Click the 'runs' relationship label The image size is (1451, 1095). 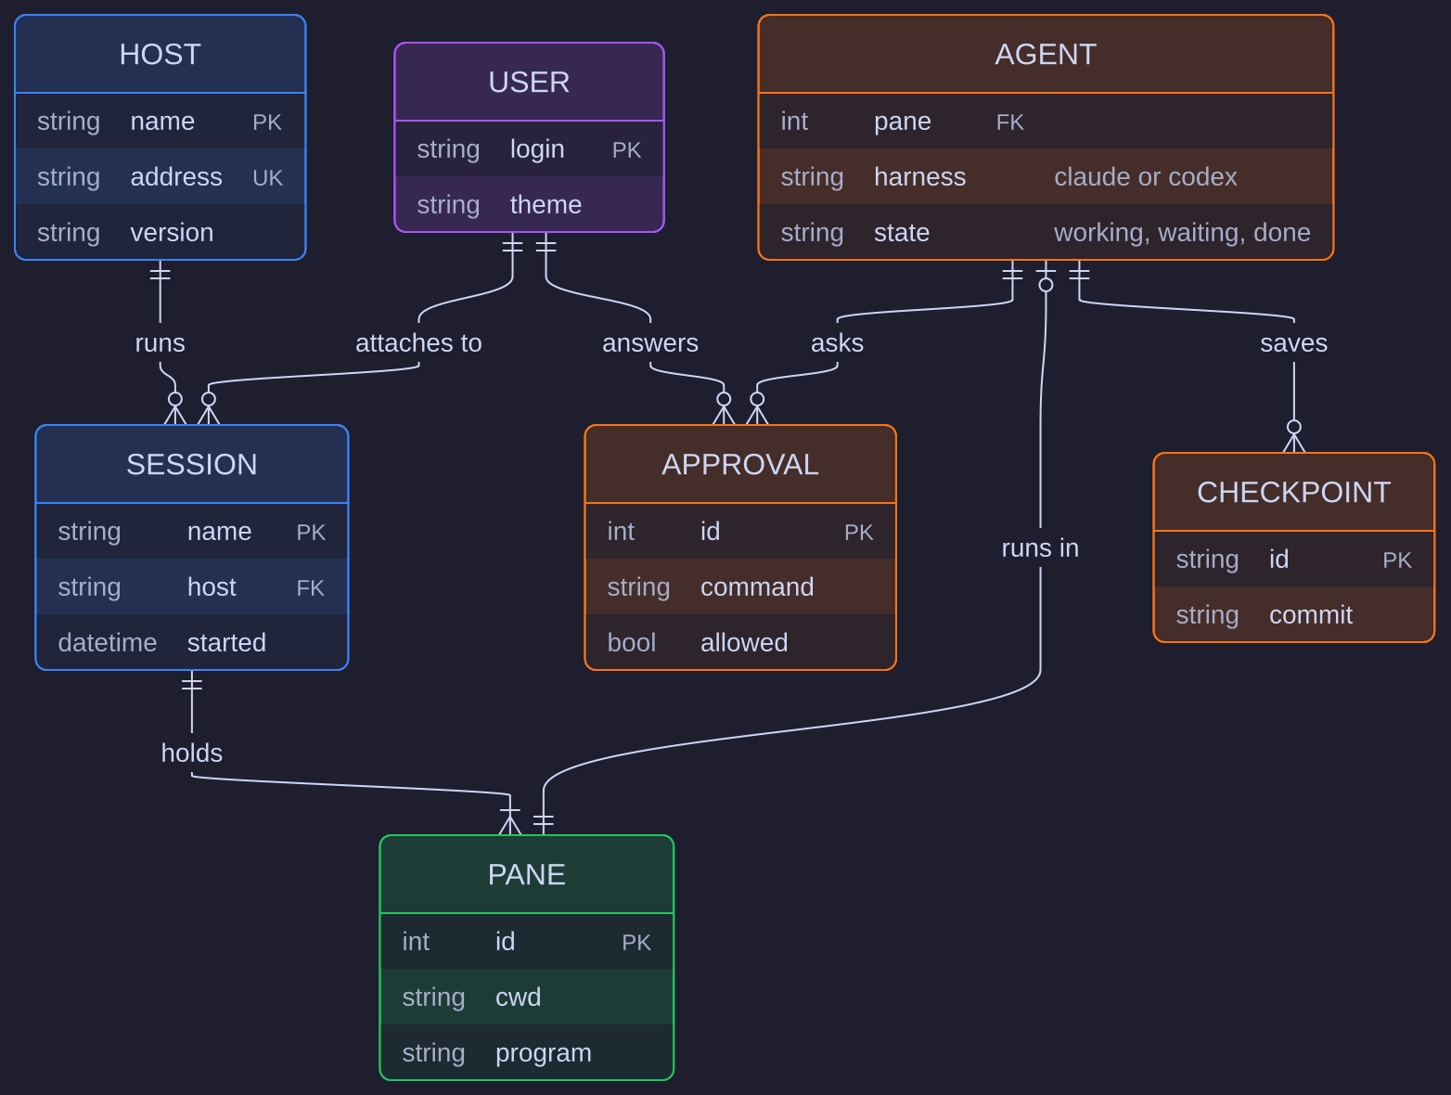pos(160,343)
